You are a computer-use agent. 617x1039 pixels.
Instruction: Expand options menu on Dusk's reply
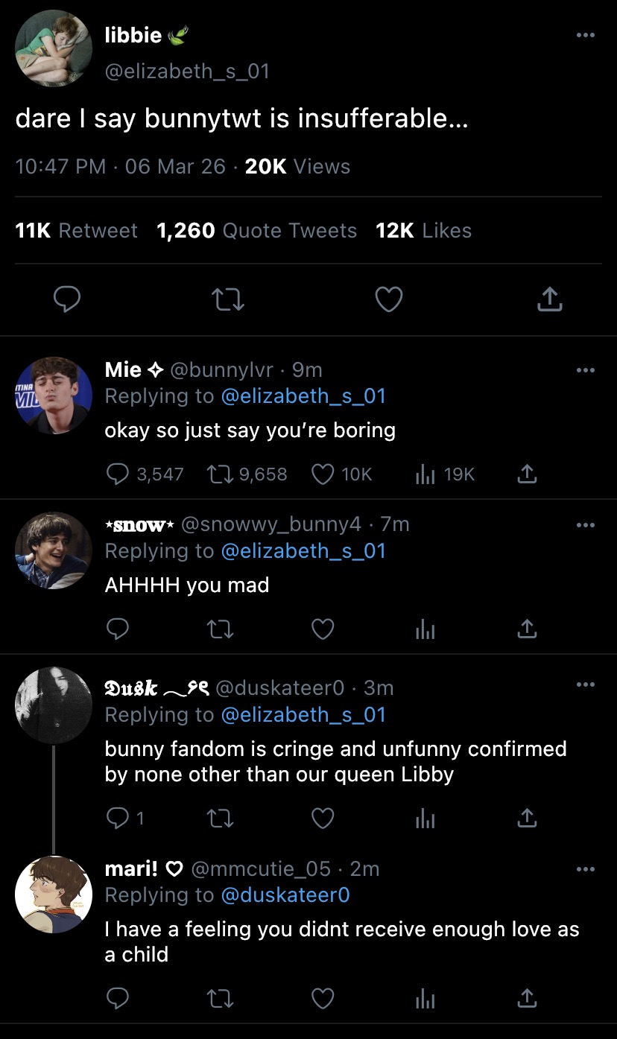(x=586, y=684)
